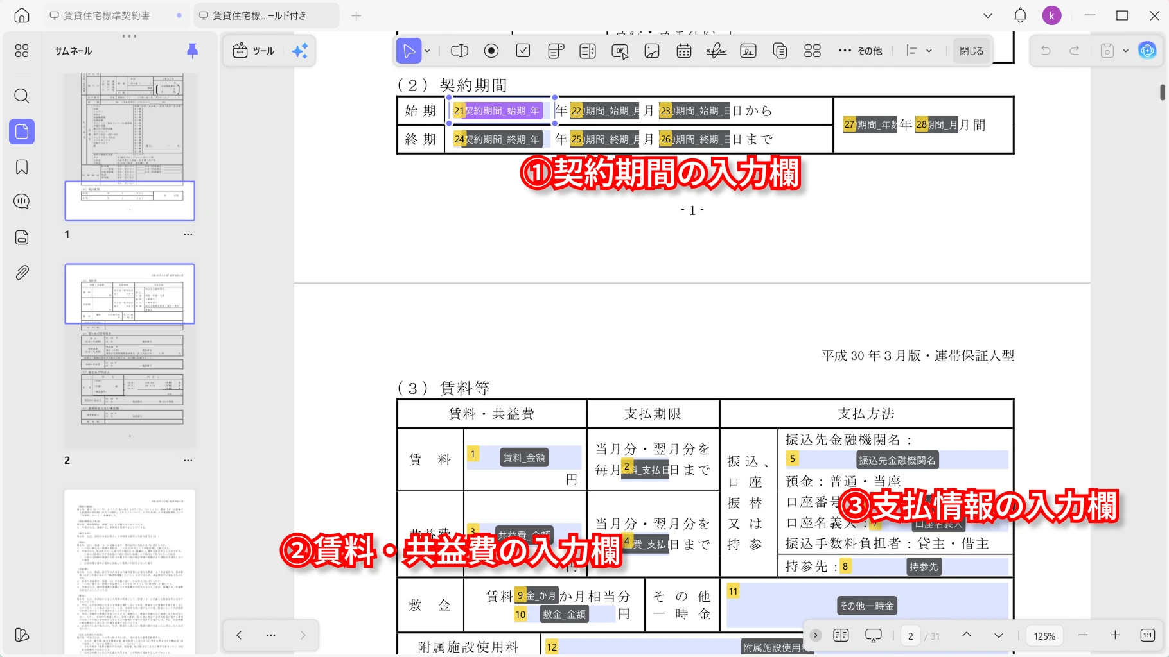Open the layers icon at sidebar bottom

tap(22, 635)
